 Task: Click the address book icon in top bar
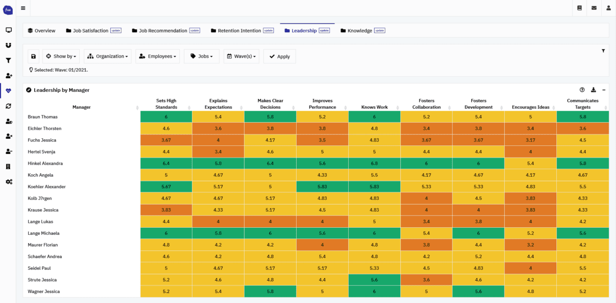580,8
